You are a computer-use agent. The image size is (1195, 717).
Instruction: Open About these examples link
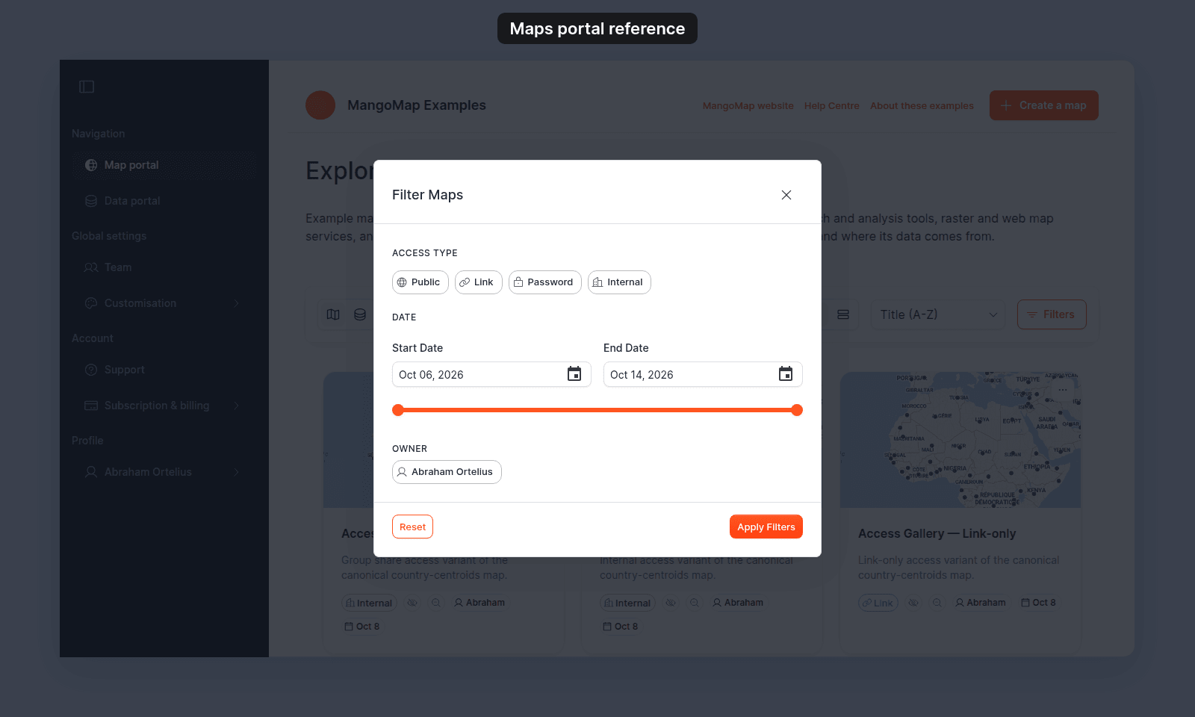(922, 106)
